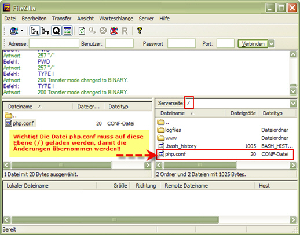Click the Passwort input field

click(x=181, y=43)
